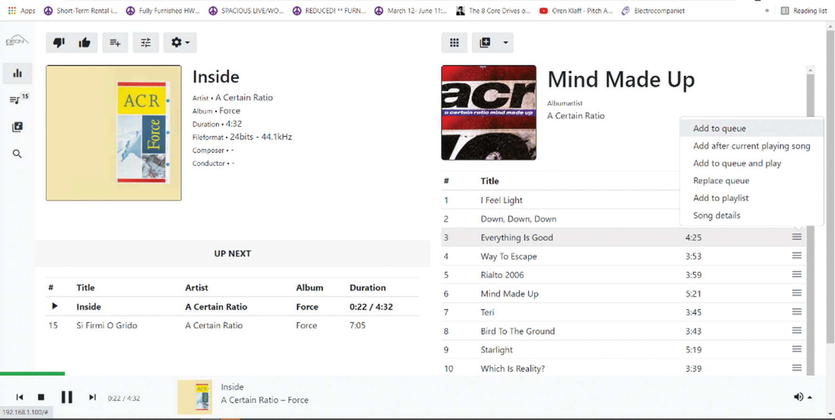The image size is (835, 420).
Task: Add current song to playlist icon
Action: (115, 43)
